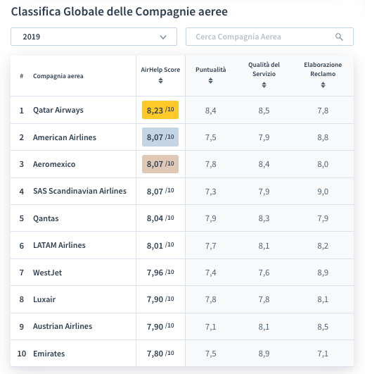This screenshot has height=374, width=365.
Task: Sort by Qualità del Servizio arrows
Action: click(x=264, y=85)
